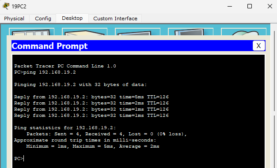277x168 pixels.
Task: Click the 'ping 192.168.19.2' command line
Action: [45, 72]
